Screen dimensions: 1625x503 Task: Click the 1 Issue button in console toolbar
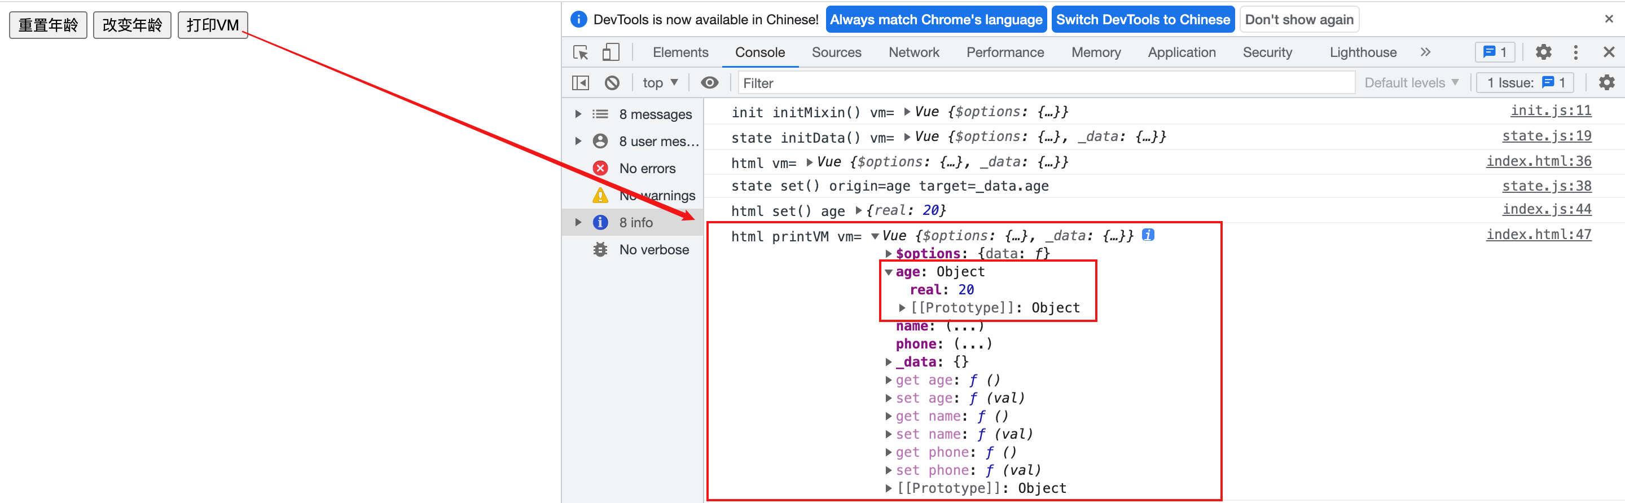click(x=1525, y=83)
